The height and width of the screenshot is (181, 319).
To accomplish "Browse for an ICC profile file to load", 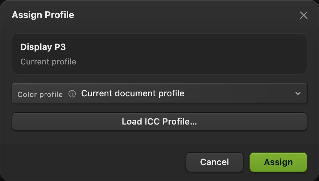I will tap(159, 122).
